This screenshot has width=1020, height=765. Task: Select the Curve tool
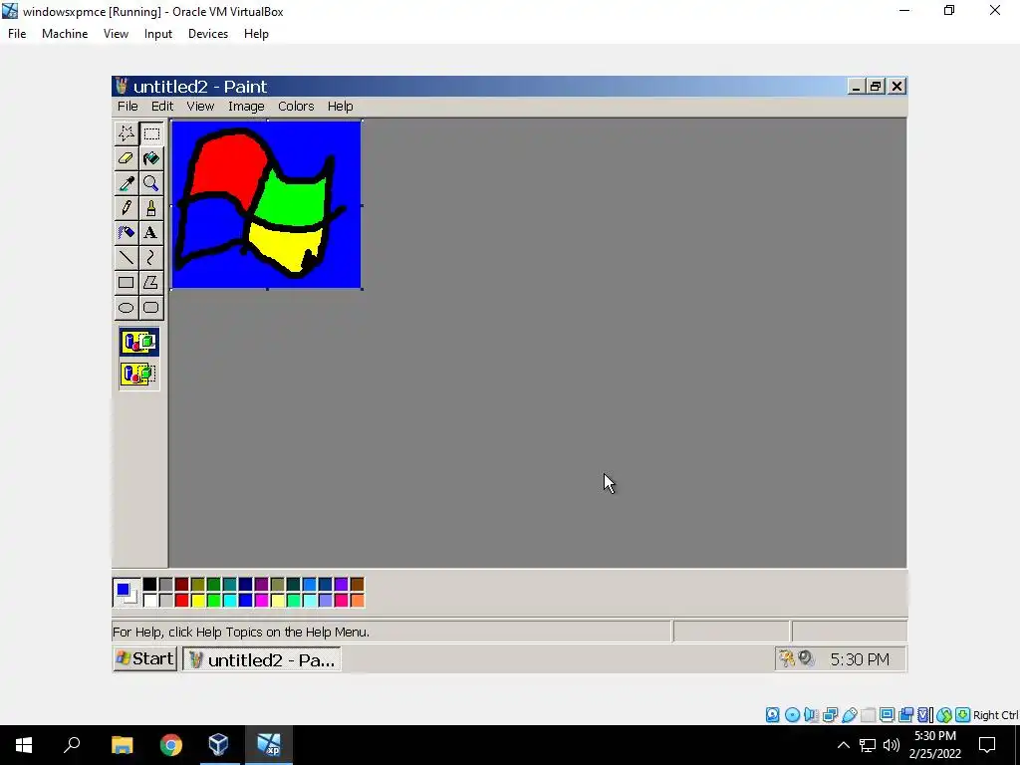(x=151, y=258)
